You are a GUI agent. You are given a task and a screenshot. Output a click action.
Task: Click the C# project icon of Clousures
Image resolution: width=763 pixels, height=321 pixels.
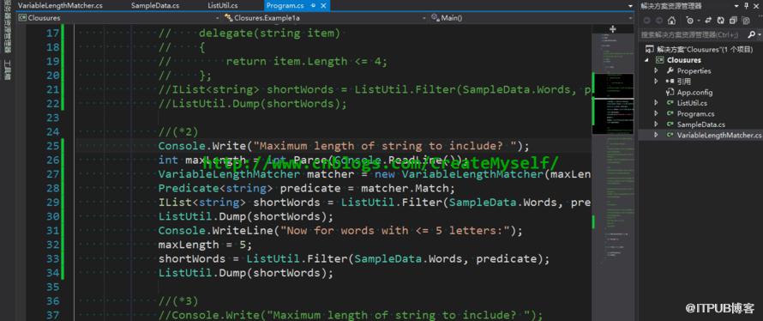[660, 60]
